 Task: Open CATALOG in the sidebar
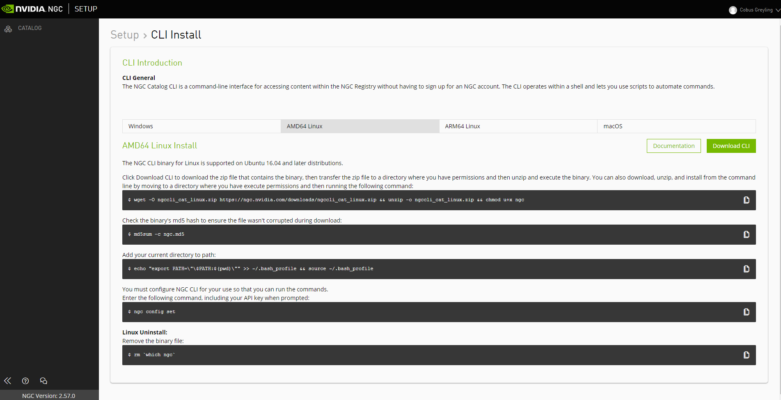pos(30,28)
